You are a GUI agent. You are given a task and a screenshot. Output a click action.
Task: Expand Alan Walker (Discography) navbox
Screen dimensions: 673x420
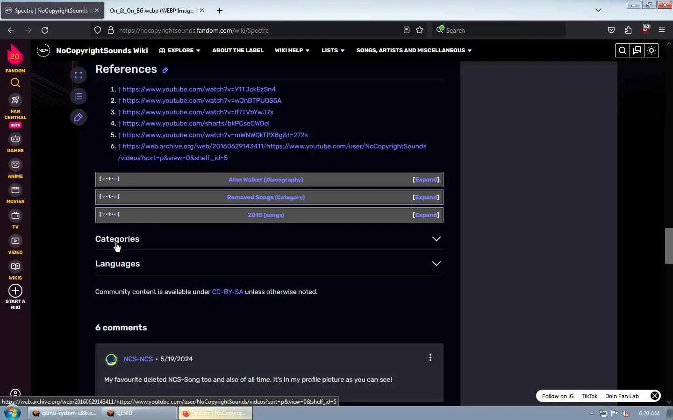coord(426,180)
